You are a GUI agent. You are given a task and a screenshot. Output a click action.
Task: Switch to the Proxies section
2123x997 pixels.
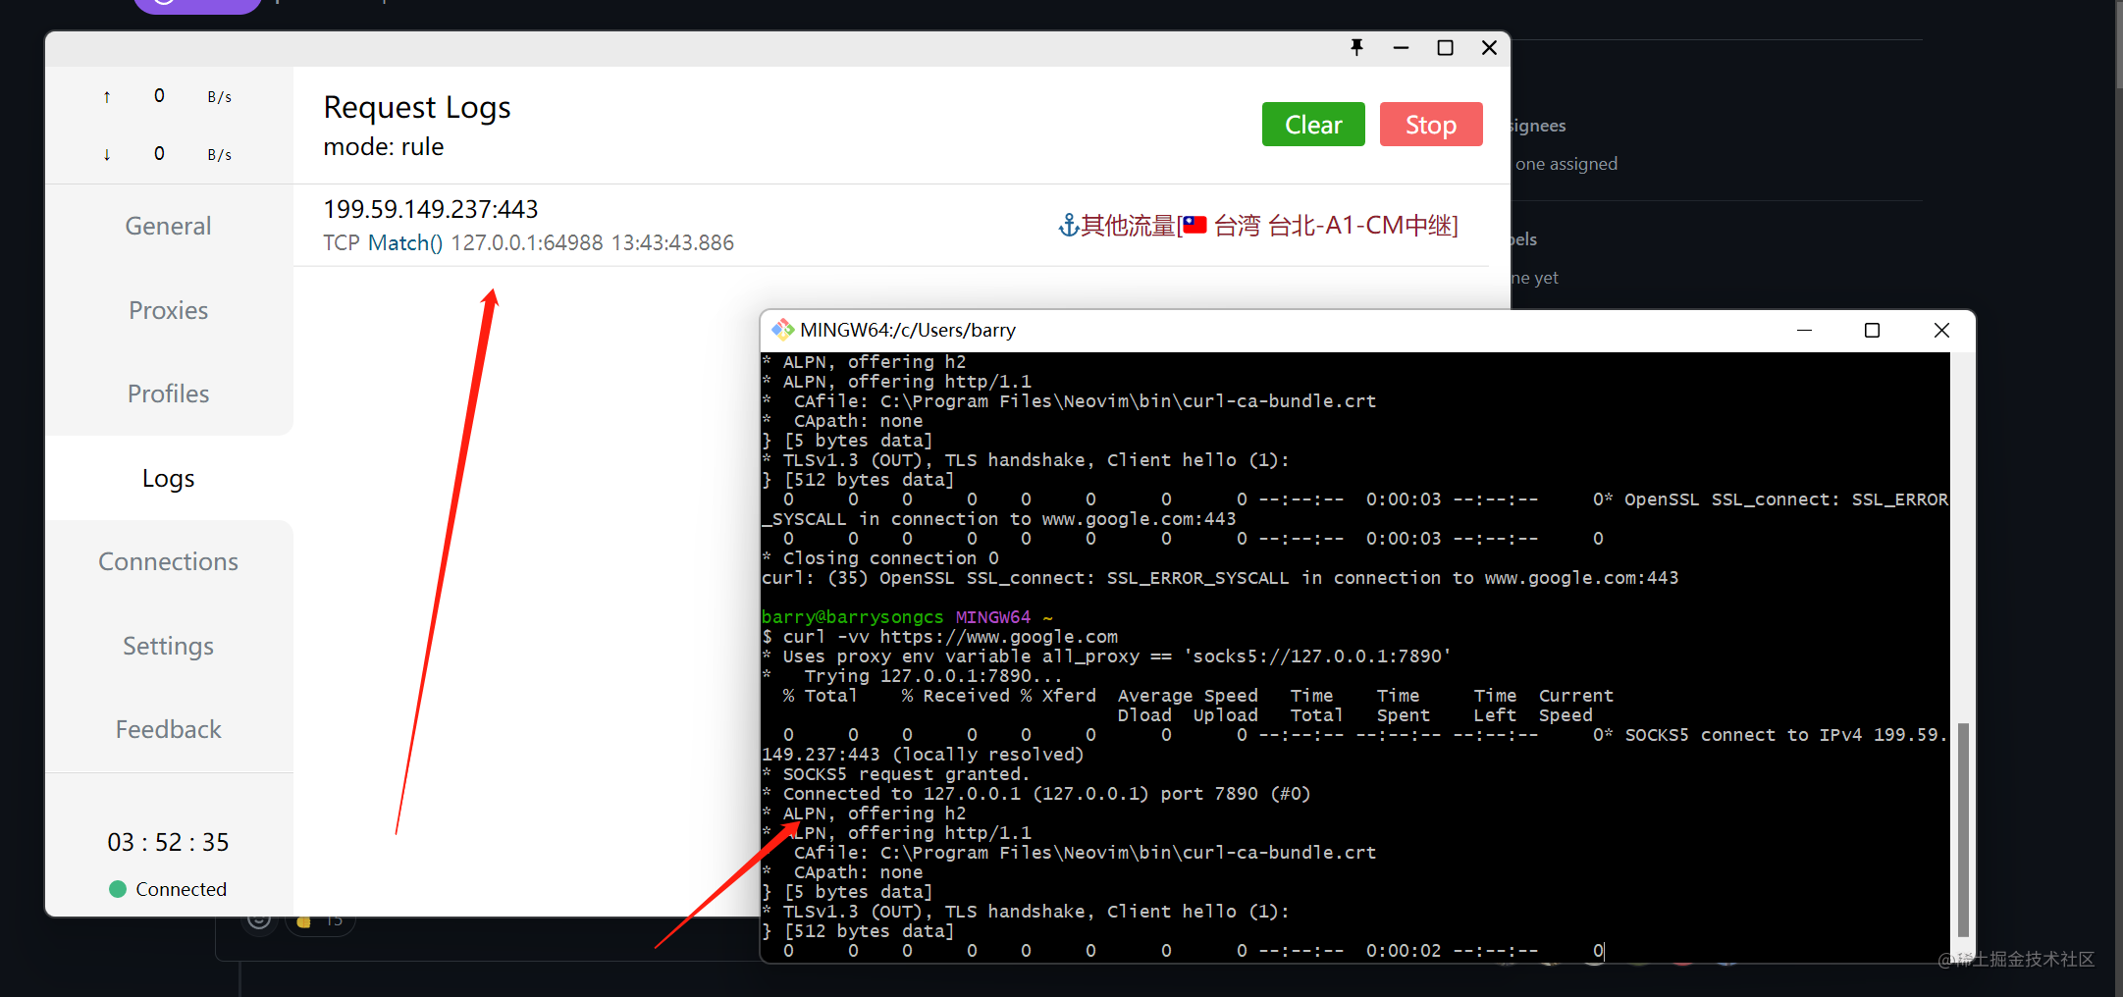pyautogui.click(x=168, y=310)
